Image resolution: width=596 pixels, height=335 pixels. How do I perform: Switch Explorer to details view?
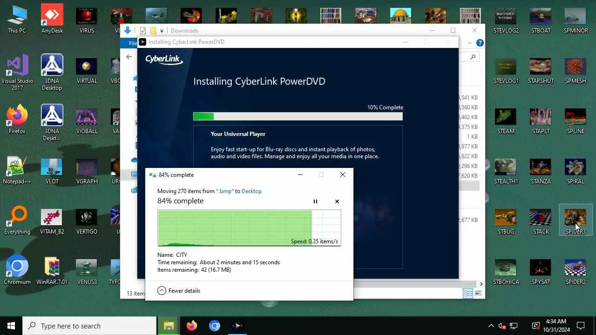click(x=468, y=293)
